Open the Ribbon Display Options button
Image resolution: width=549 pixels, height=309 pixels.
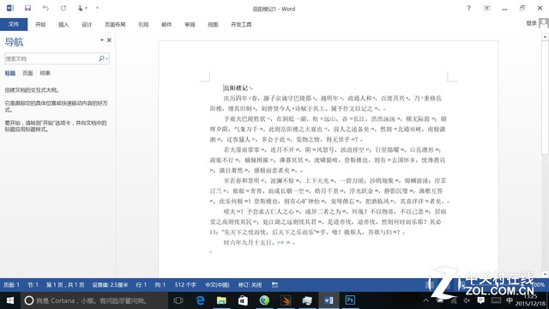(x=486, y=8)
